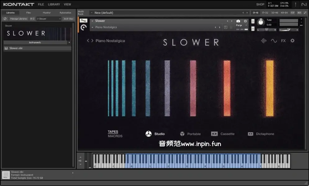
Task: Switch to the MACROS view
Action: pyautogui.click(x=115, y=136)
